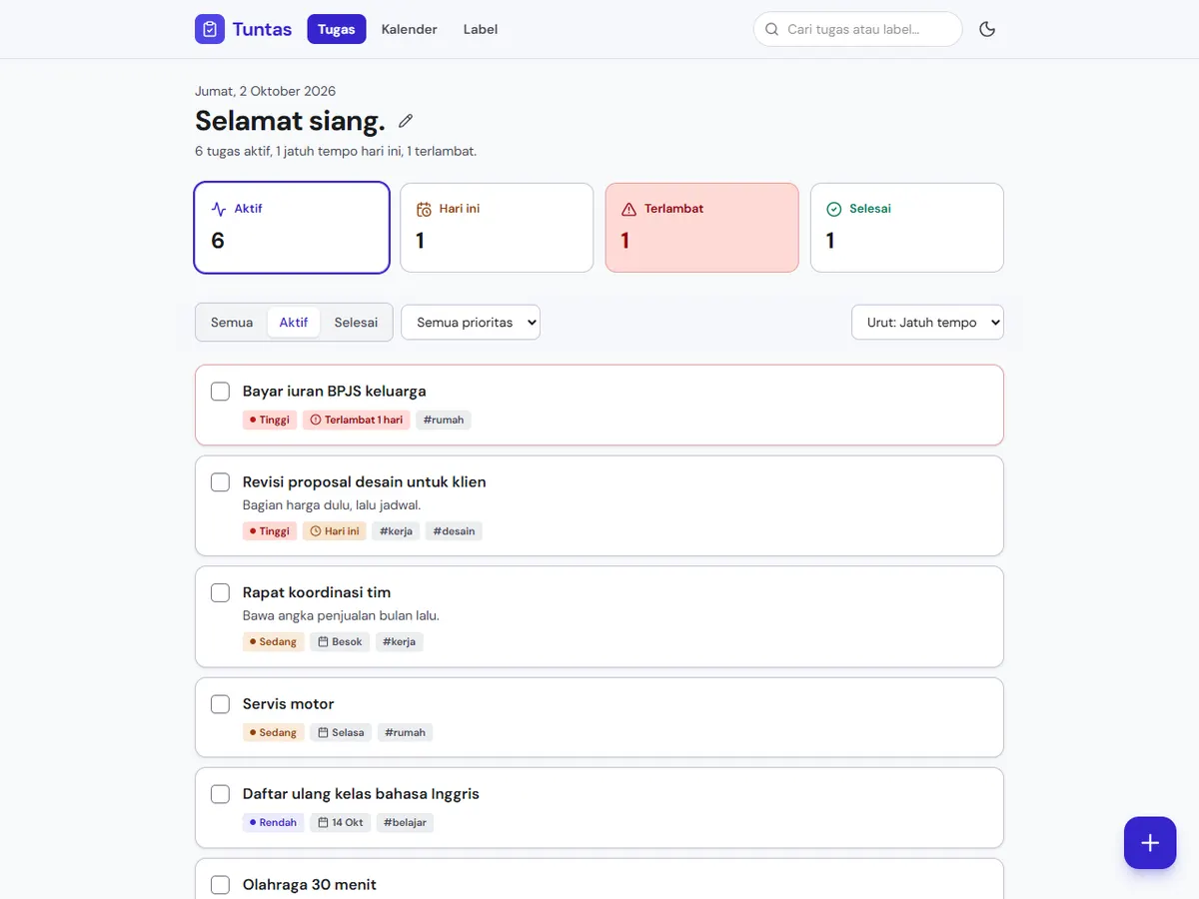The image size is (1199, 899).
Task: Select the Aktif filter segment
Action: [294, 322]
